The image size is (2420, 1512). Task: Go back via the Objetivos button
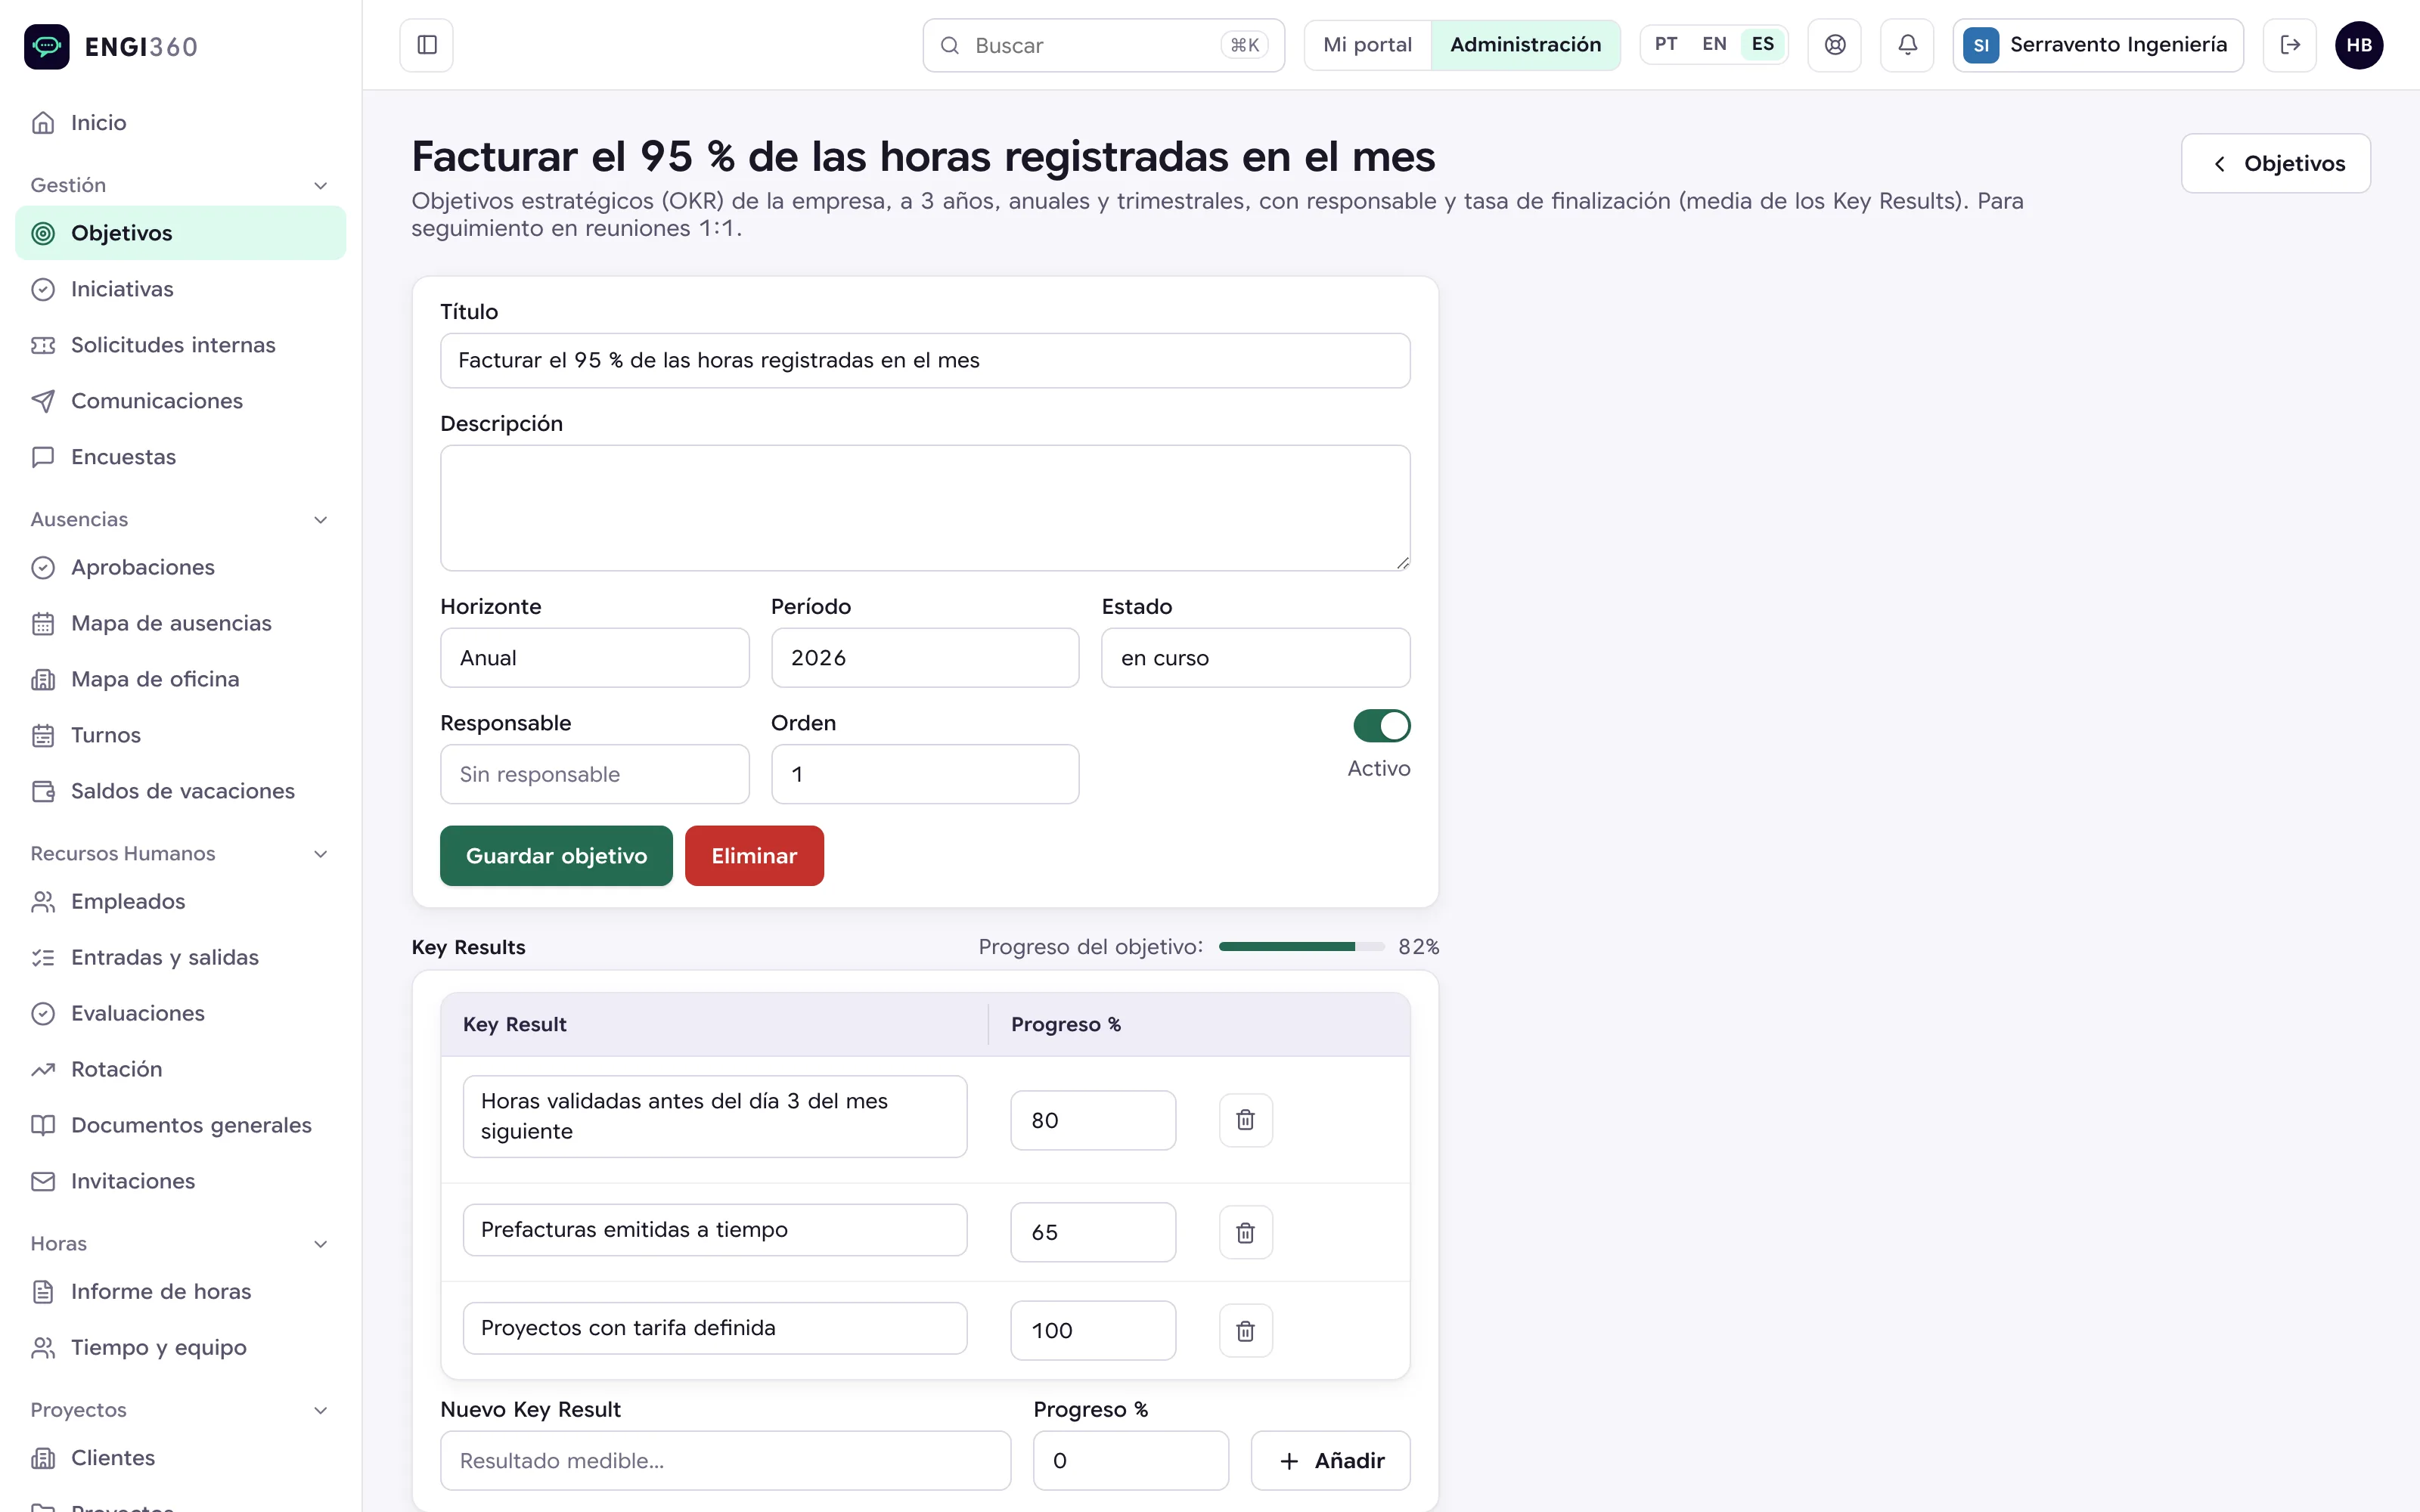pos(2275,163)
